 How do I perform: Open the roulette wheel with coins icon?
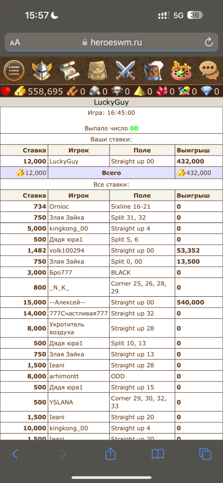coord(181,70)
